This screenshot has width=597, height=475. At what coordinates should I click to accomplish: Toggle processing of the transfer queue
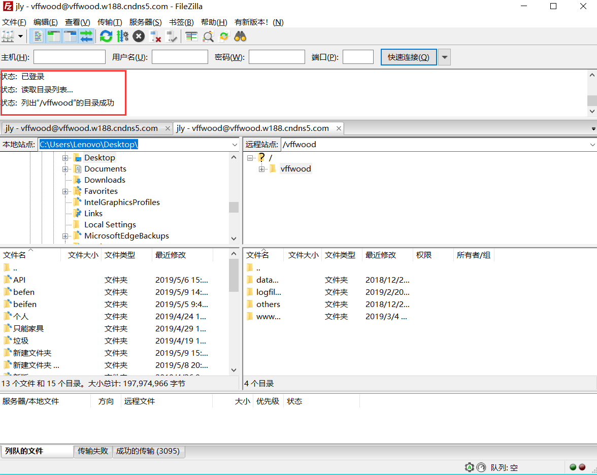(122, 37)
